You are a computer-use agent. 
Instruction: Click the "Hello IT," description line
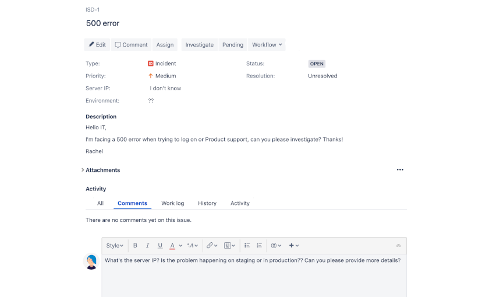tap(96, 128)
